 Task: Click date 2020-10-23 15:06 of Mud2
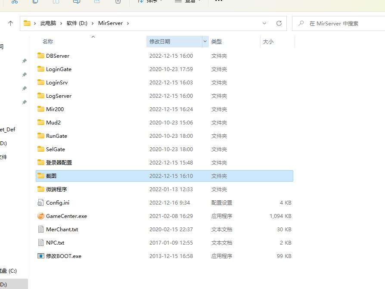tap(171, 122)
